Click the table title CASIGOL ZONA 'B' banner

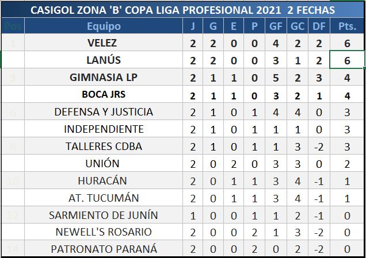click(x=182, y=10)
